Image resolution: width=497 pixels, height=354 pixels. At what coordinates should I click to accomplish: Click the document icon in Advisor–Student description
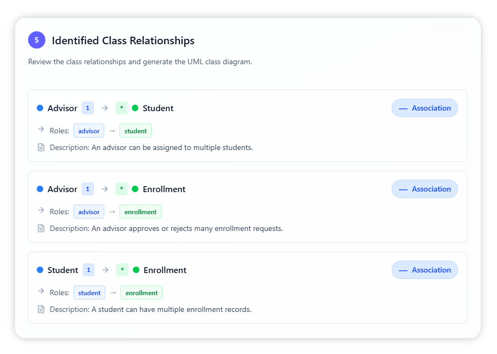point(41,147)
